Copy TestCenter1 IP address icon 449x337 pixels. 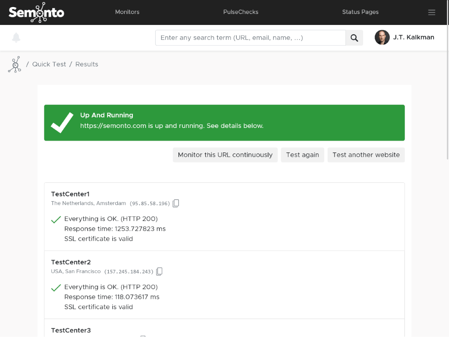click(176, 203)
